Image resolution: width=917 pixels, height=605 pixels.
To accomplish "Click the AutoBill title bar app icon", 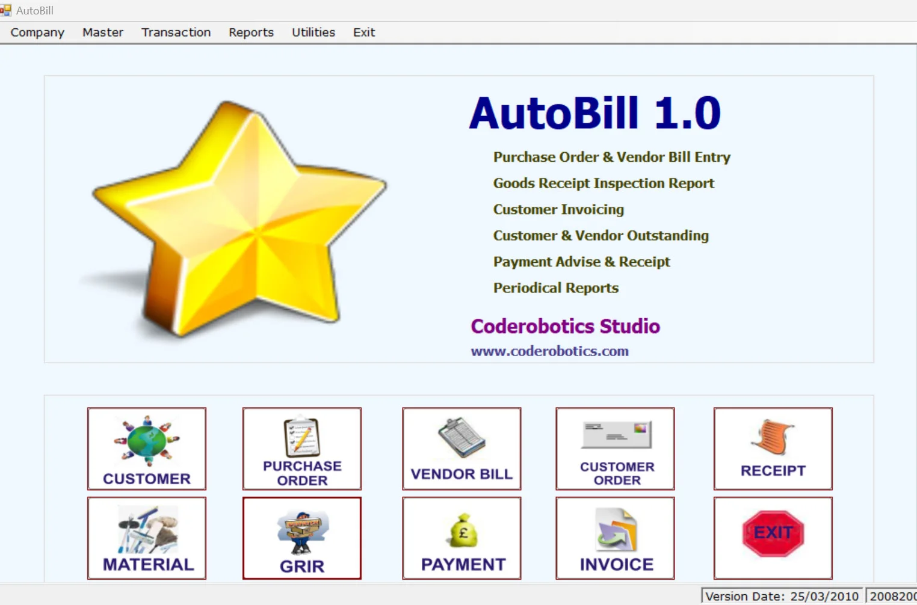I will 5,10.
